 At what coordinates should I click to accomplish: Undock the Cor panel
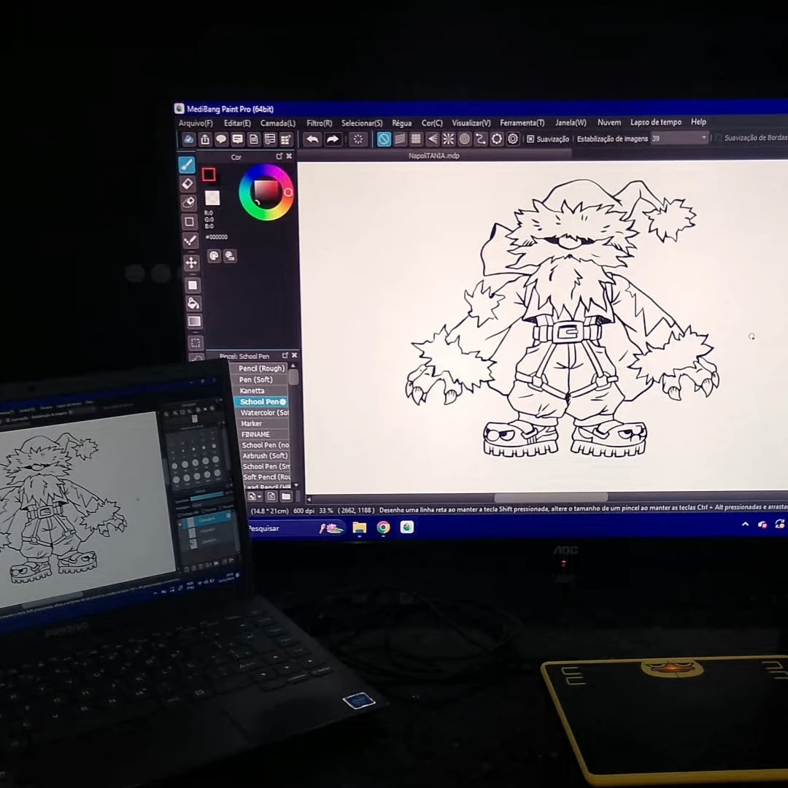pos(279,156)
